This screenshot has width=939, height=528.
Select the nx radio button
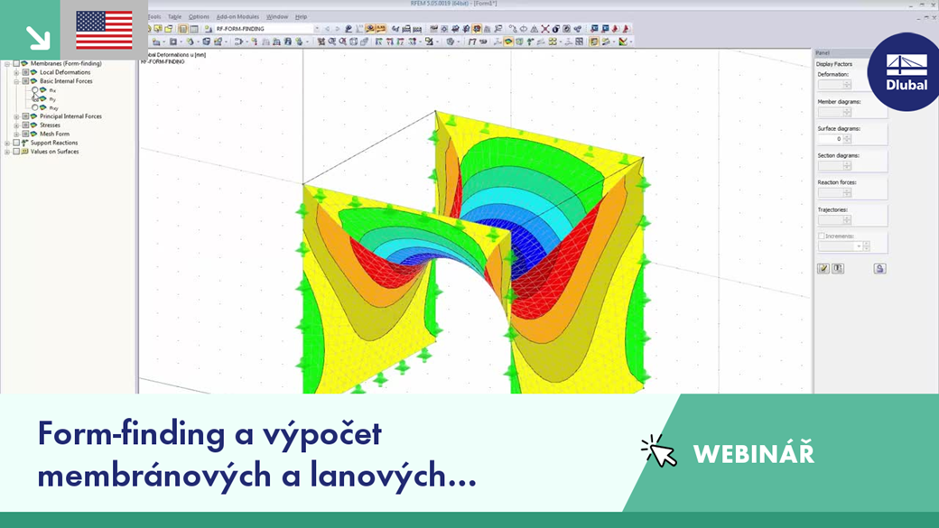pos(34,89)
